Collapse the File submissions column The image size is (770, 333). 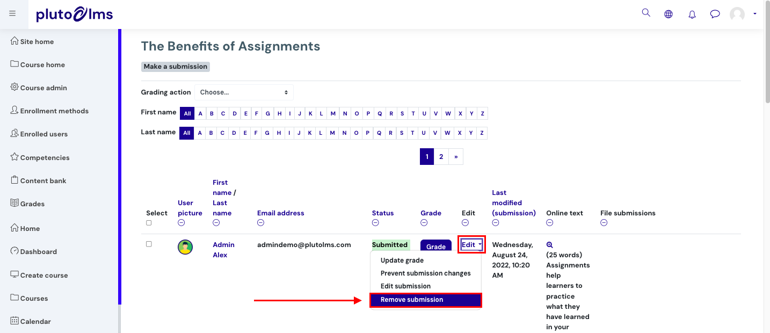tap(604, 223)
